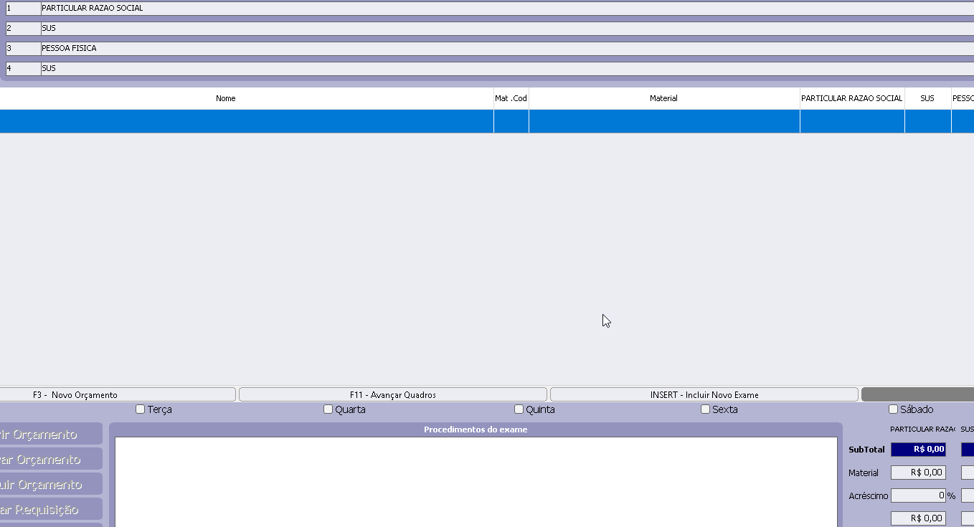Click the Requisição button in left panel

tap(49, 509)
